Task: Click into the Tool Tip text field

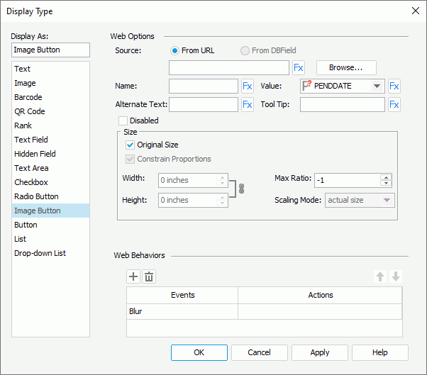Action: click(x=342, y=105)
